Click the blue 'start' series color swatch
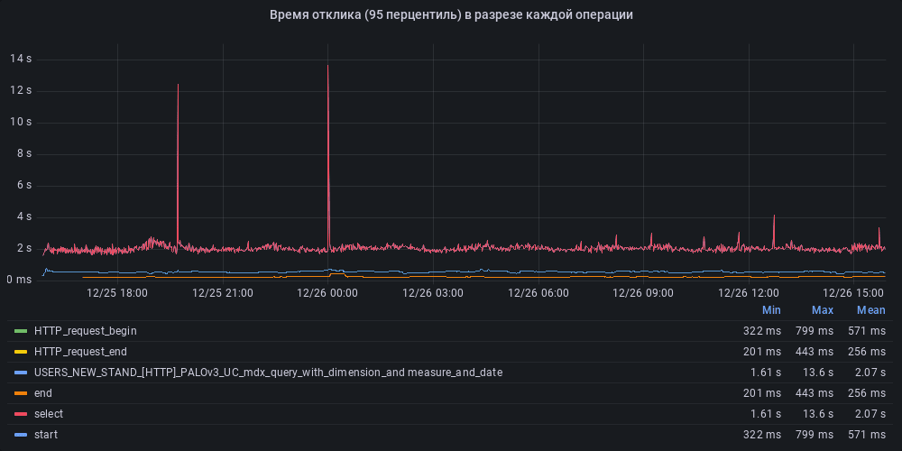This screenshot has height=451, width=902. point(21,435)
